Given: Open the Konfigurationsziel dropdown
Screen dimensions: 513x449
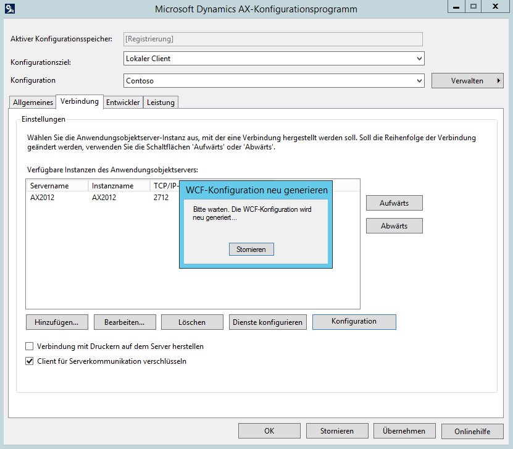Looking at the screenshot, I should point(420,58).
